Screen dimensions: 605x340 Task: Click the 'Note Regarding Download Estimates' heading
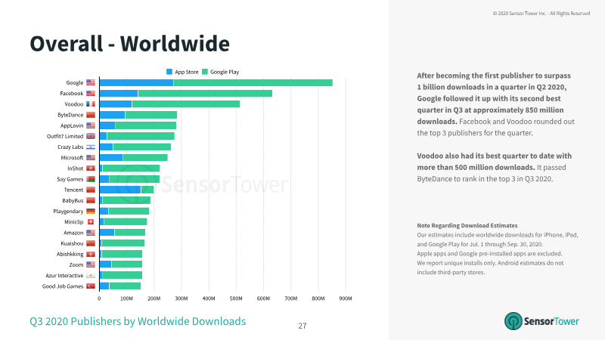[x=467, y=225]
